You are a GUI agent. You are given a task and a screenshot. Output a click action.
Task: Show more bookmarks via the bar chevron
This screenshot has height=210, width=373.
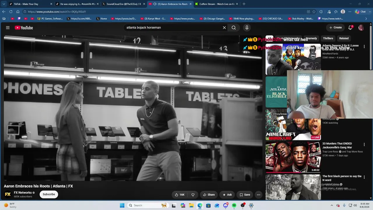coord(366,19)
